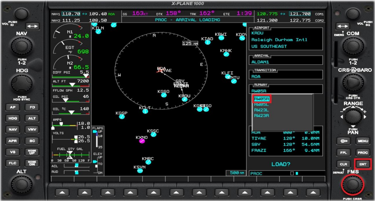
Task: Click the ALT altitude select knob
Action: point(22,184)
